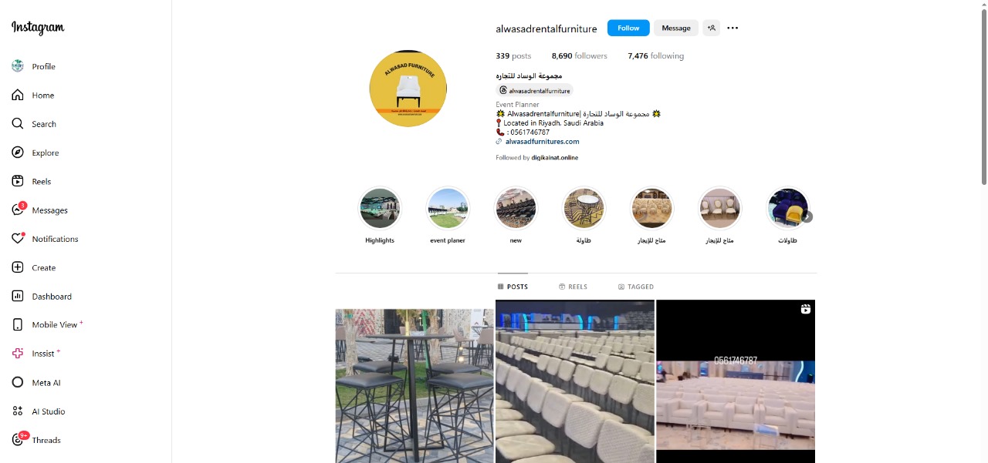Open the Home icon in sidebar

(x=18, y=96)
